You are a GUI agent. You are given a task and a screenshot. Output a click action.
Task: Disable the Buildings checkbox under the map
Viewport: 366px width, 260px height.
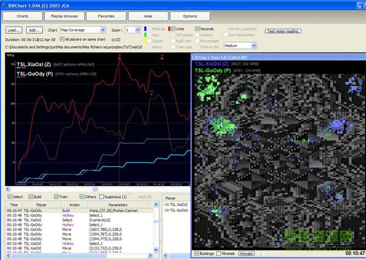[196, 253]
